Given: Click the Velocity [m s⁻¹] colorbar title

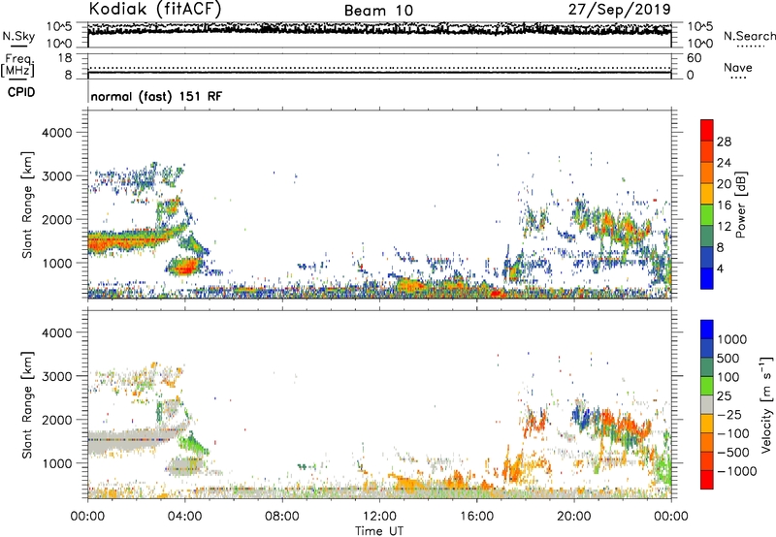Looking at the screenshot, I should 766,404.
